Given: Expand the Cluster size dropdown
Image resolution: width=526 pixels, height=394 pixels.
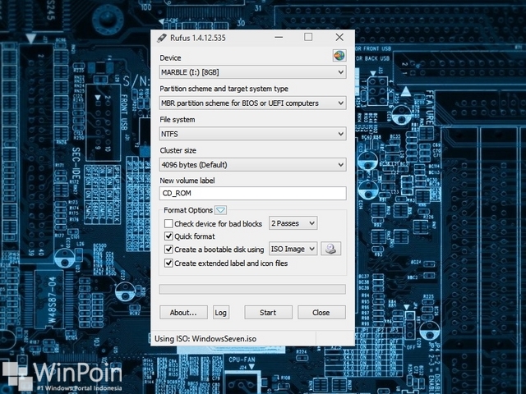Looking at the screenshot, I should (x=252, y=164).
